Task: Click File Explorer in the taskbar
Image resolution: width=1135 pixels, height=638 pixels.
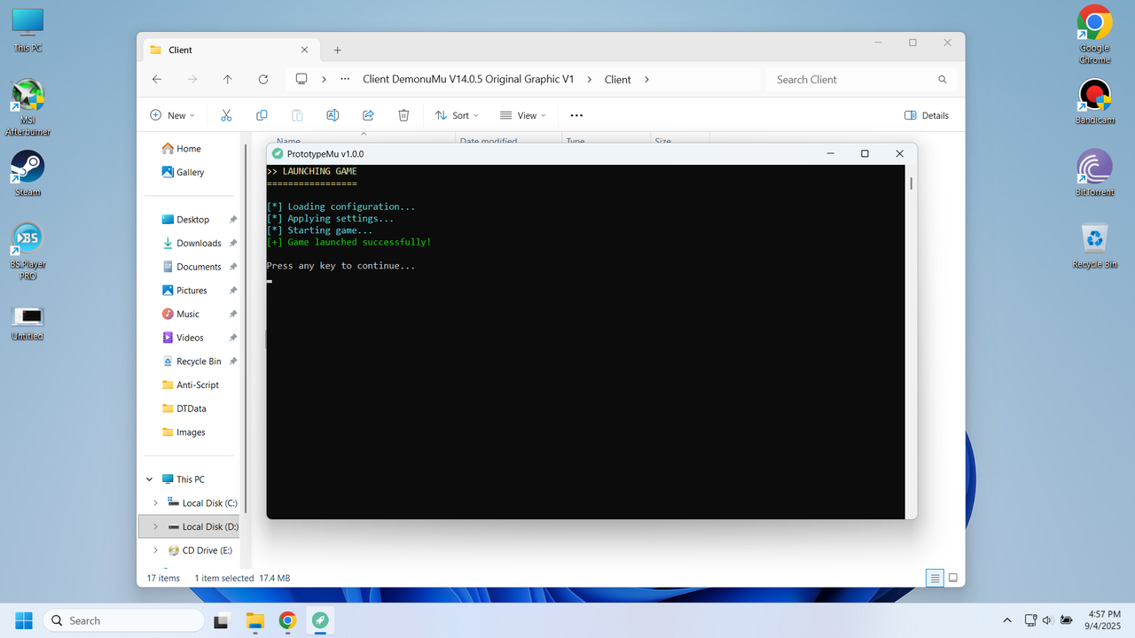Action: (254, 620)
